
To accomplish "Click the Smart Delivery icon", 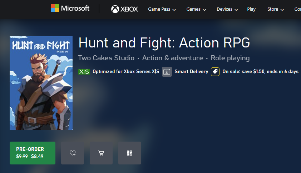I will coord(167,72).
